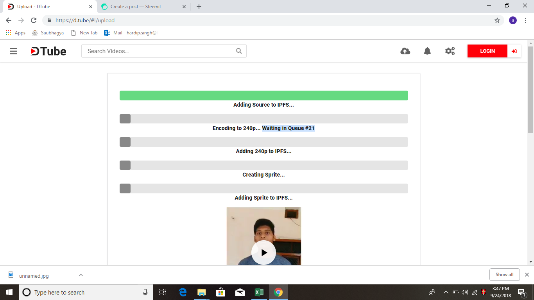
Task: Go back in browser history
Action: (9, 20)
